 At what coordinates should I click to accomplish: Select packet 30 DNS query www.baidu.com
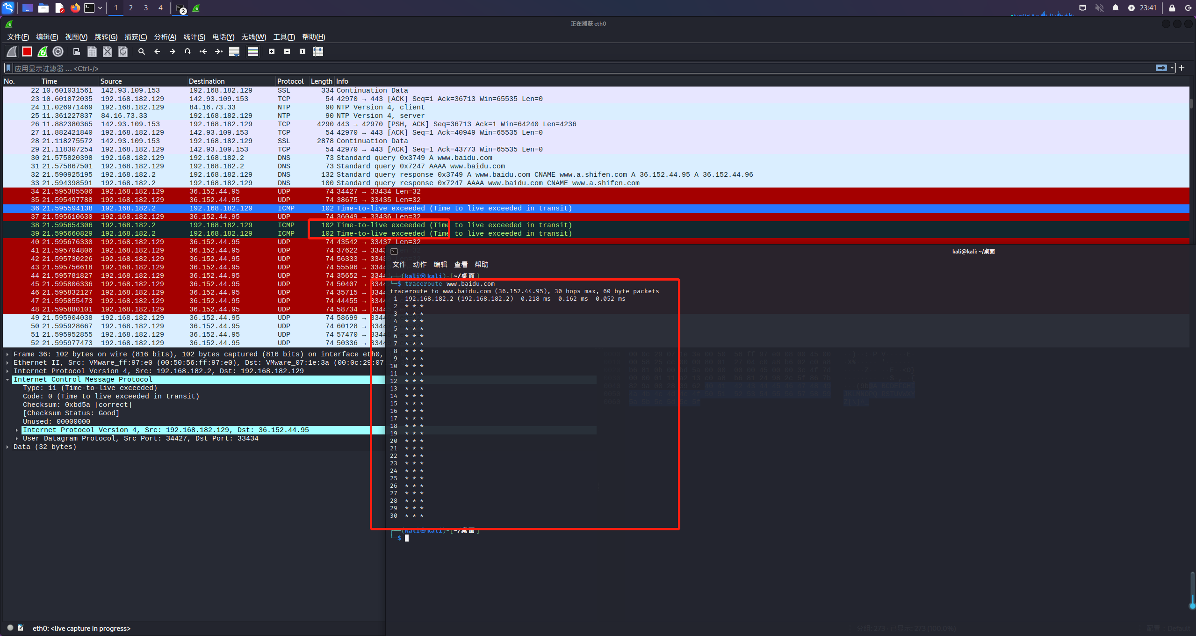click(596, 158)
